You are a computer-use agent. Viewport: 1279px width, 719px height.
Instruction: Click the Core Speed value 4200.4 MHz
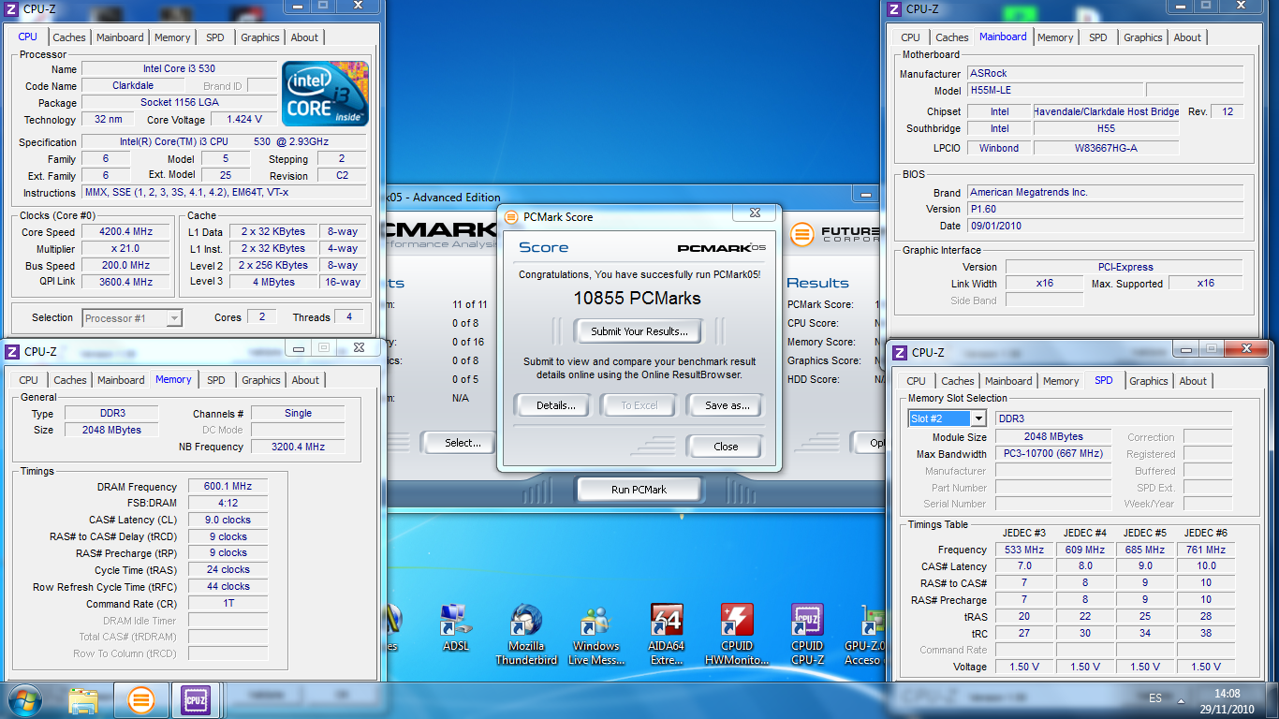pyautogui.click(x=126, y=232)
